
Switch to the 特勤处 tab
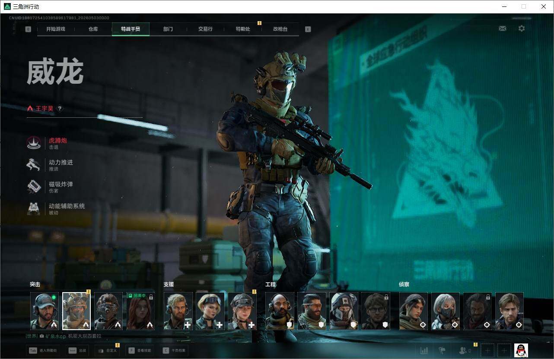243,29
